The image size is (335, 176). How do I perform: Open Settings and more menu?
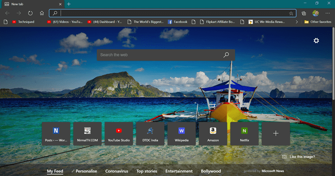327,13
